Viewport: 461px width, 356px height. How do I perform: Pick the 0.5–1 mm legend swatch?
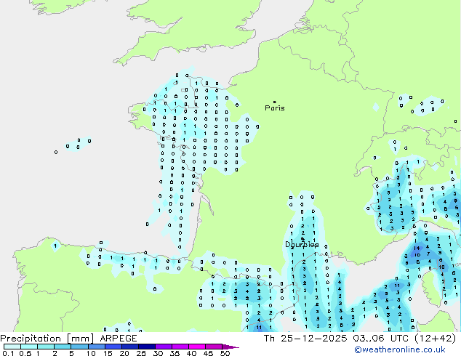pos(29,347)
